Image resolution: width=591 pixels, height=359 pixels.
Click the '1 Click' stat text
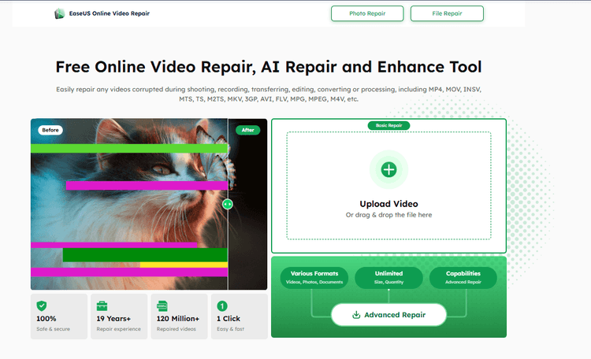pyautogui.click(x=229, y=319)
